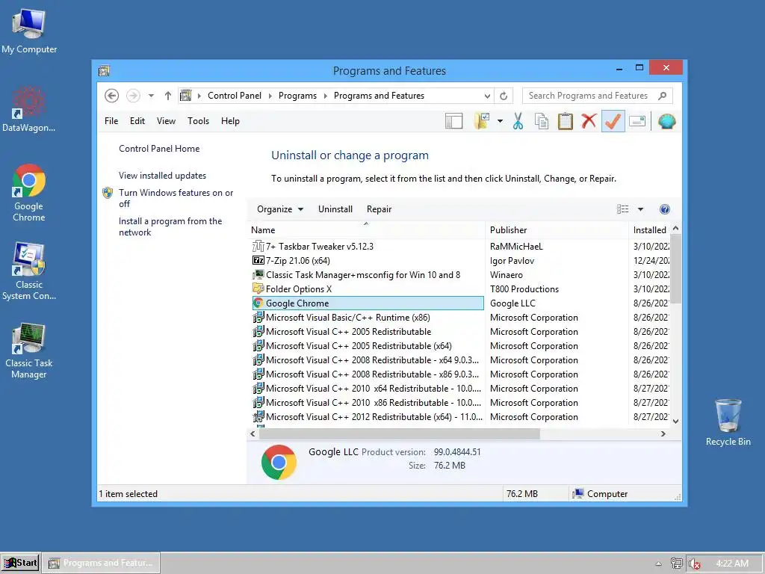Open the File menu
The width and height of the screenshot is (765, 574).
coord(111,121)
